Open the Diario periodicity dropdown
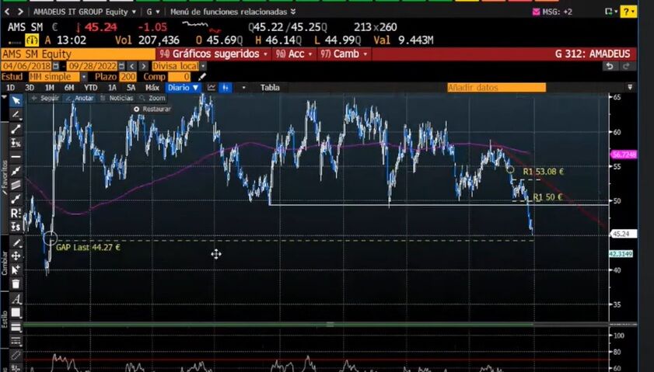This screenshot has height=372, width=654. click(183, 88)
